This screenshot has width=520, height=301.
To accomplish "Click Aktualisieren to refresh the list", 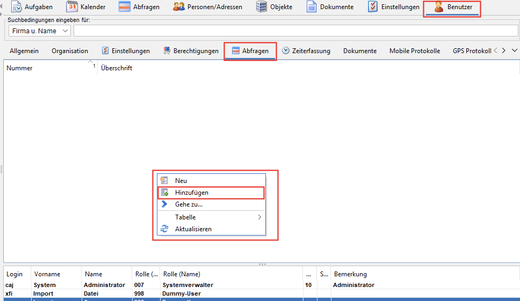I will point(193,229).
